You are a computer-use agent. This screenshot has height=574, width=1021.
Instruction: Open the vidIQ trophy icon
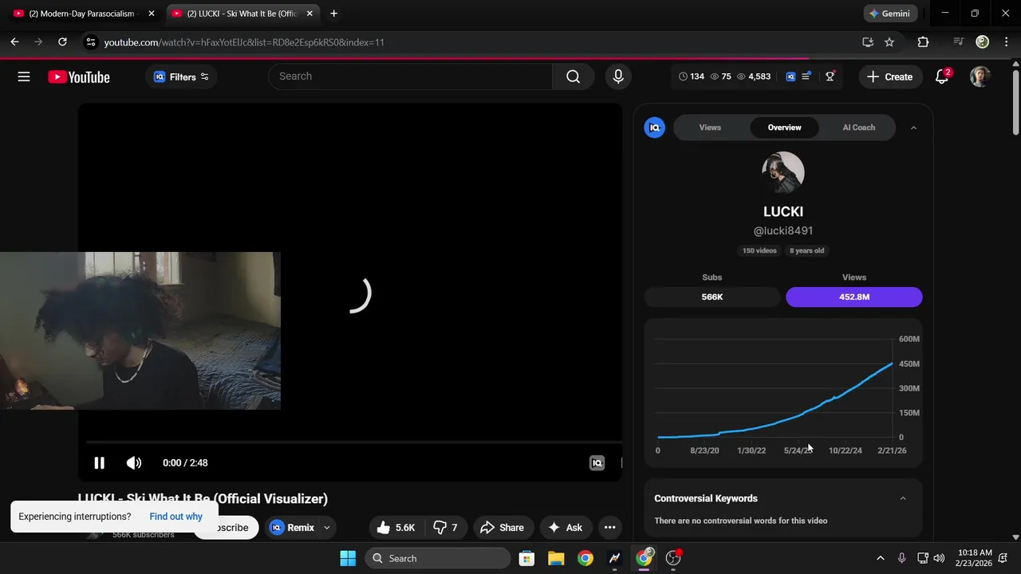coord(830,77)
